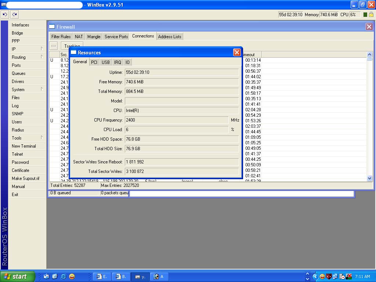Switch to taskbar window labeled E.
Screen dimensions: 376x282
coord(102,276)
